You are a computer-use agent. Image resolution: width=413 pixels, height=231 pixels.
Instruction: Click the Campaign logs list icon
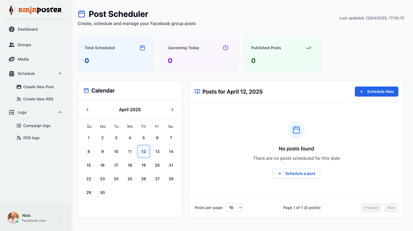coord(19,126)
